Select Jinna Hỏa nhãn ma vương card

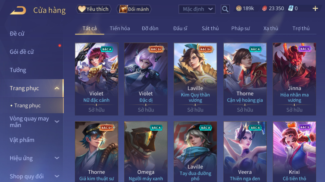coord(294,79)
